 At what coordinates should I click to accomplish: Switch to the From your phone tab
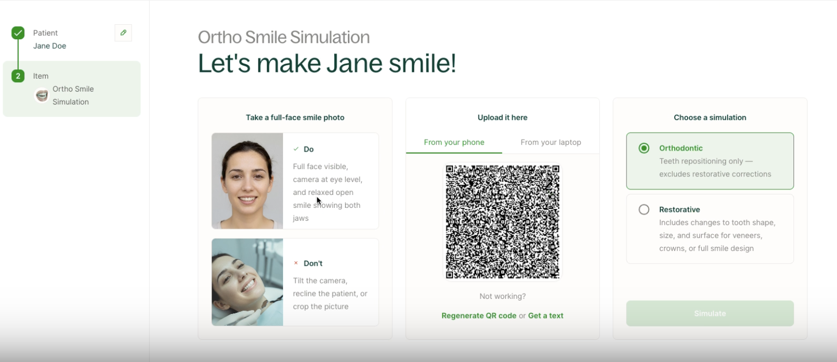click(454, 142)
